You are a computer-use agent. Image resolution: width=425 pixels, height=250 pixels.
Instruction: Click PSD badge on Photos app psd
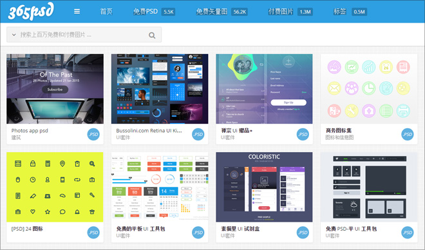[93, 135]
